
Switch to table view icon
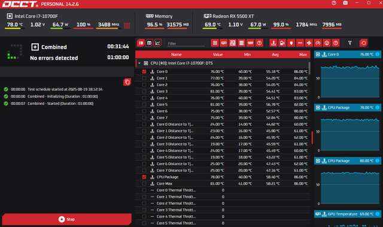[x=149, y=43]
